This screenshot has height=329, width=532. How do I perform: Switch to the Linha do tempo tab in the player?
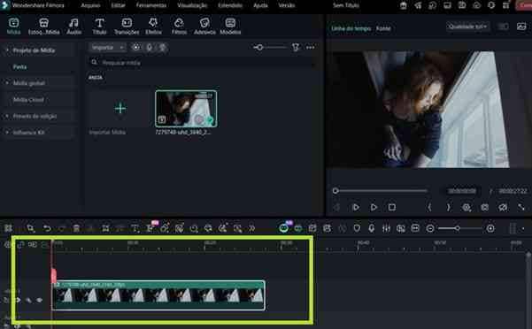tap(351, 28)
